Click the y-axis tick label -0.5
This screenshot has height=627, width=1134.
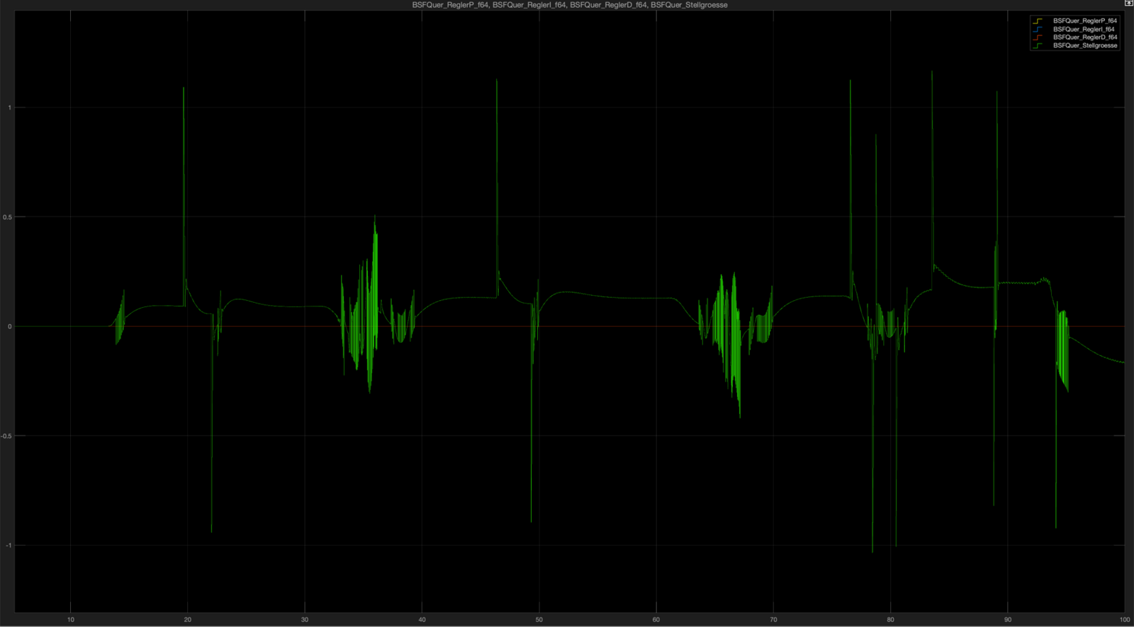(x=7, y=436)
